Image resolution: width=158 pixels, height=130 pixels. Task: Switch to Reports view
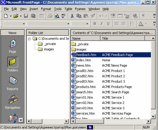[x=12, y=84]
